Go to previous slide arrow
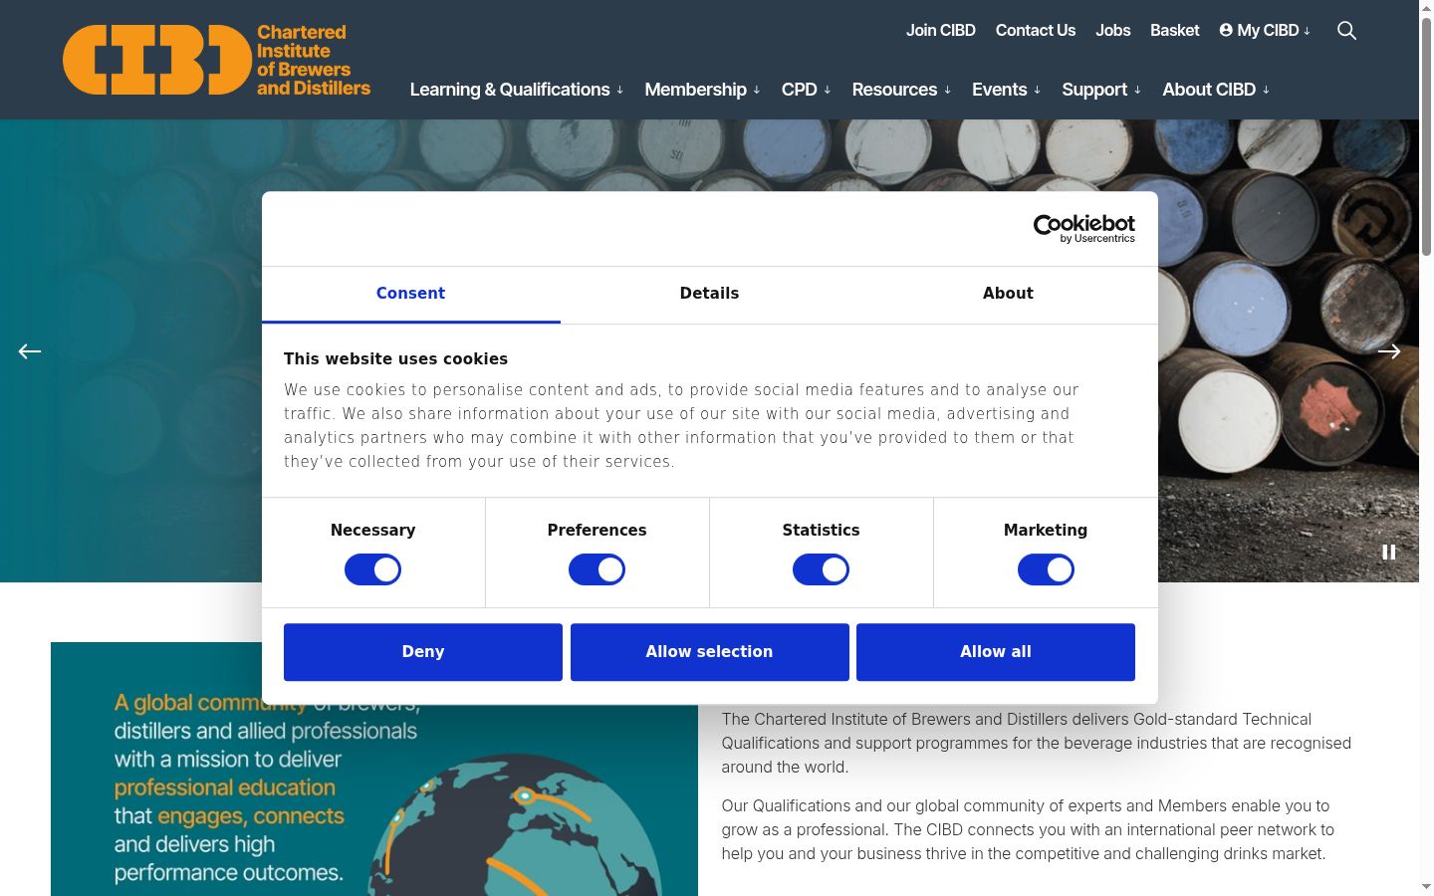Screen dimensions: 1434x896 [x=30, y=351]
